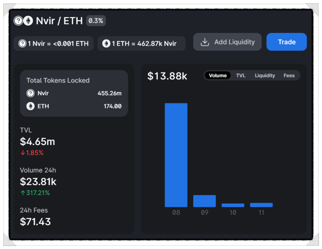
Task: Click the 1 Nvir = <0.001 ETH price pill
Action: coord(54,44)
